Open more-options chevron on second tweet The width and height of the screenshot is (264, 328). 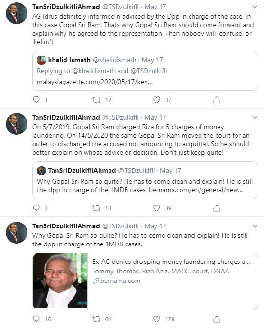255,118
